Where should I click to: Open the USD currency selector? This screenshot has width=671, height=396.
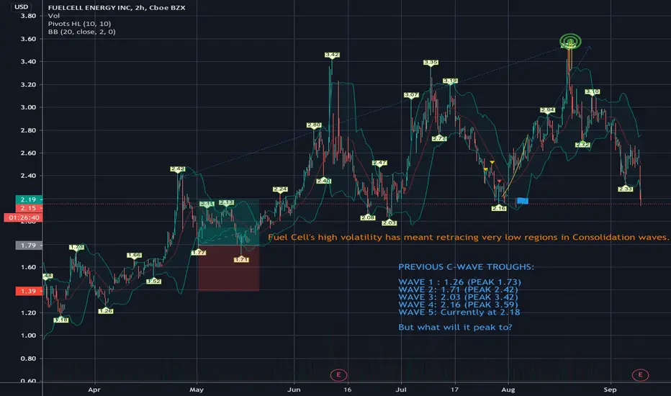click(21, 7)
